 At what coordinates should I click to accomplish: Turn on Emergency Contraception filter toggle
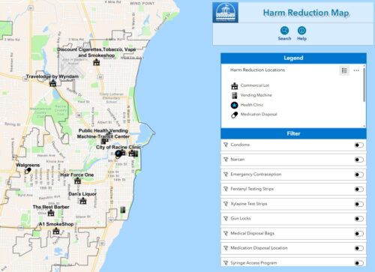[359, 175]
